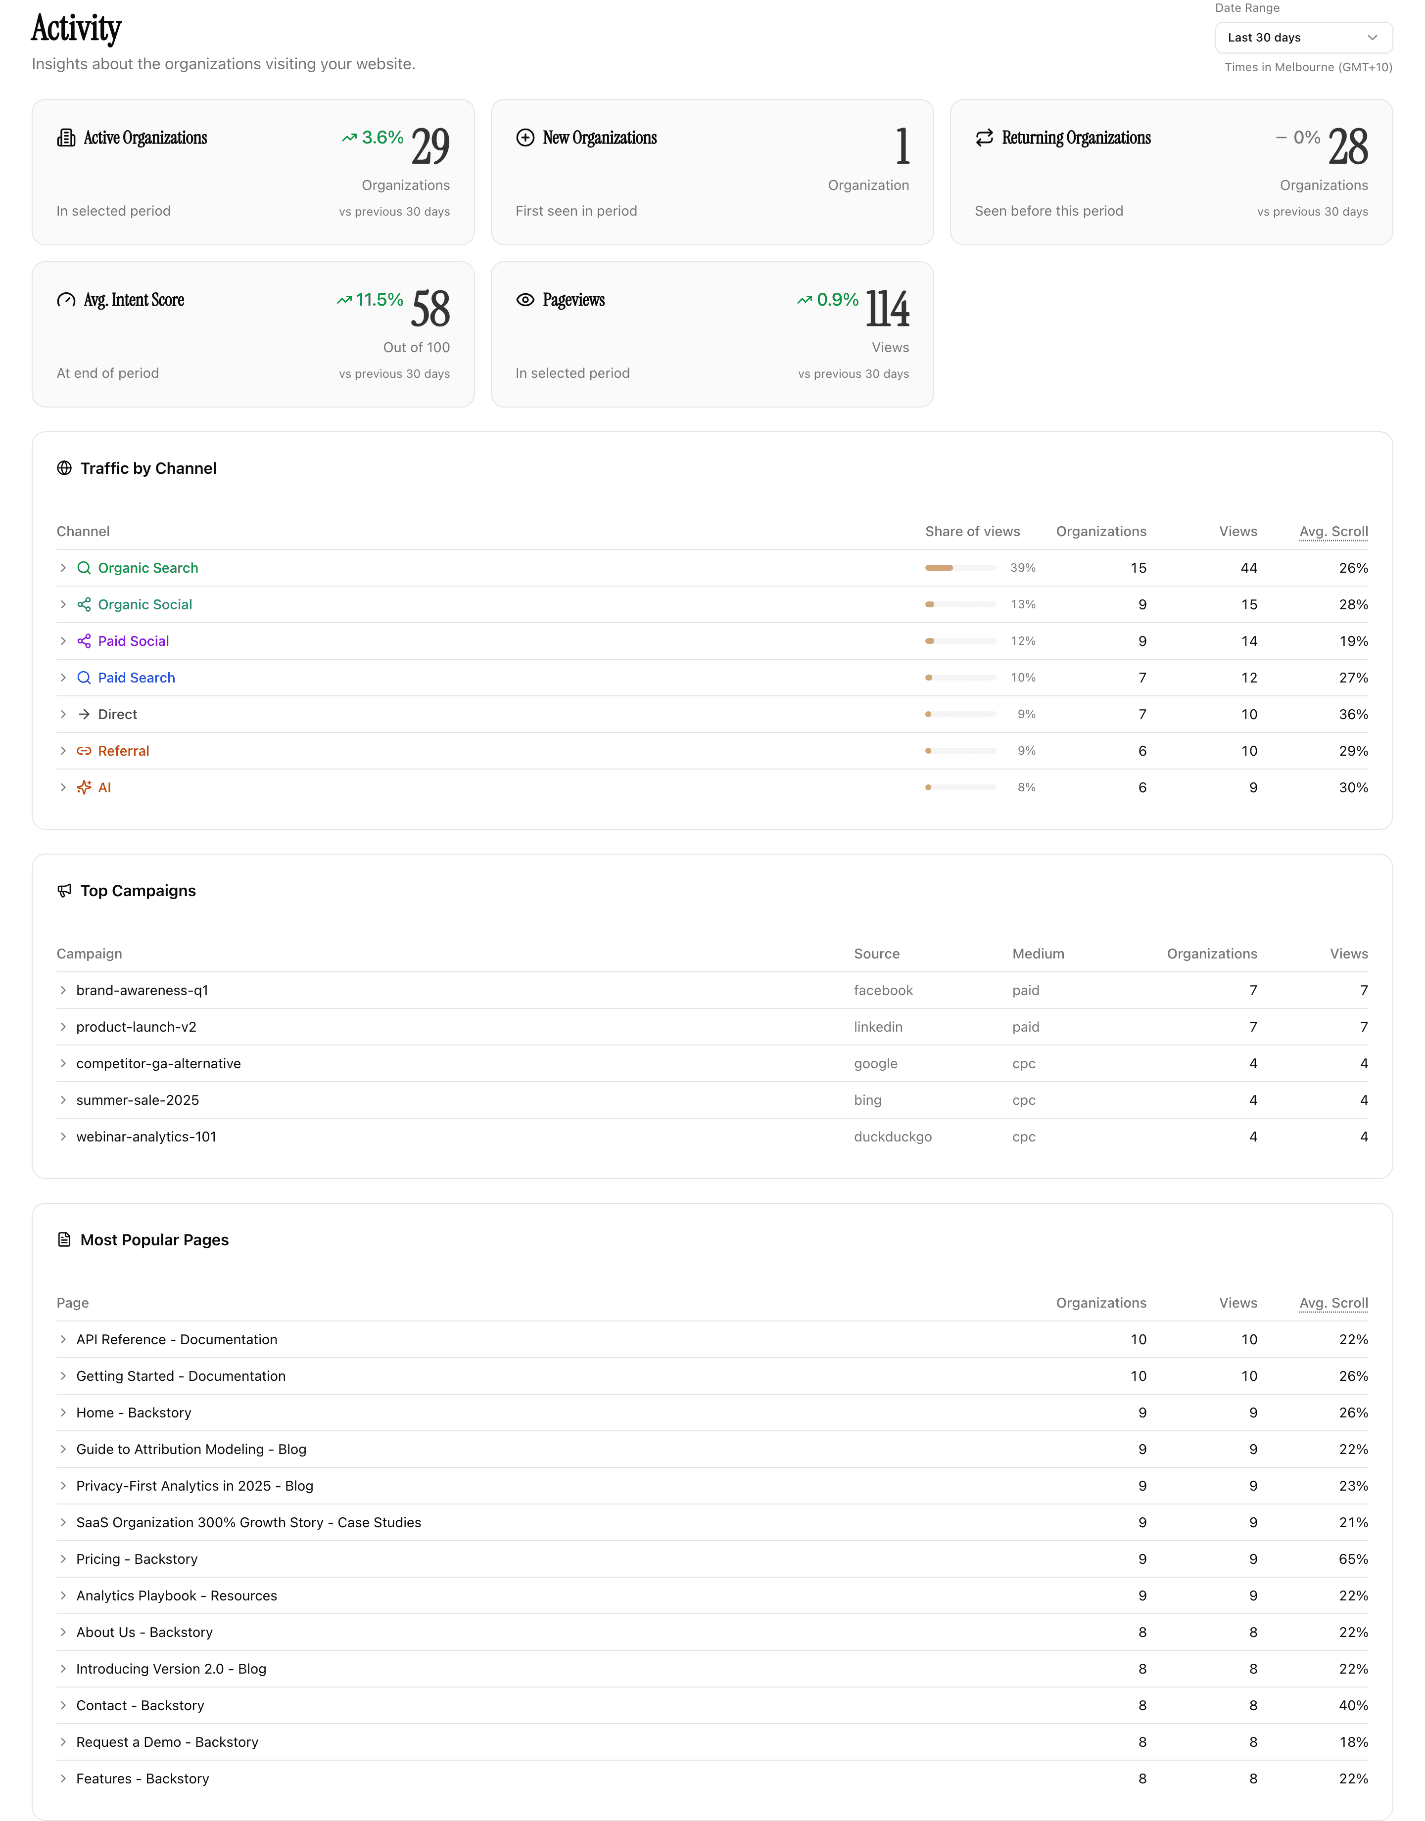Click the Referral link icon
The height and width of the screenshot is (1821, 1425).
click(x=84, y=751)
